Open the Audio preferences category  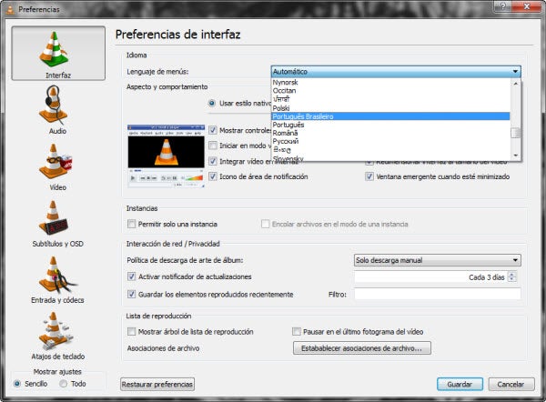57,110
